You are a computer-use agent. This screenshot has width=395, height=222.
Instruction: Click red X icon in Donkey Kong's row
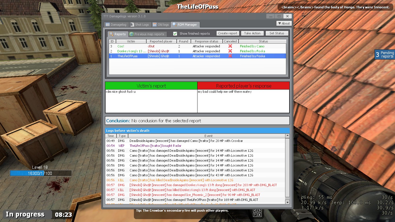tap(230, 51)
